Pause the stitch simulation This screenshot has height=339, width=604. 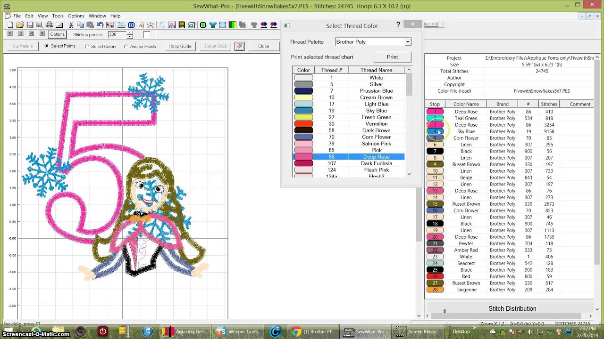pyautogui.click(x=21, y=33)
